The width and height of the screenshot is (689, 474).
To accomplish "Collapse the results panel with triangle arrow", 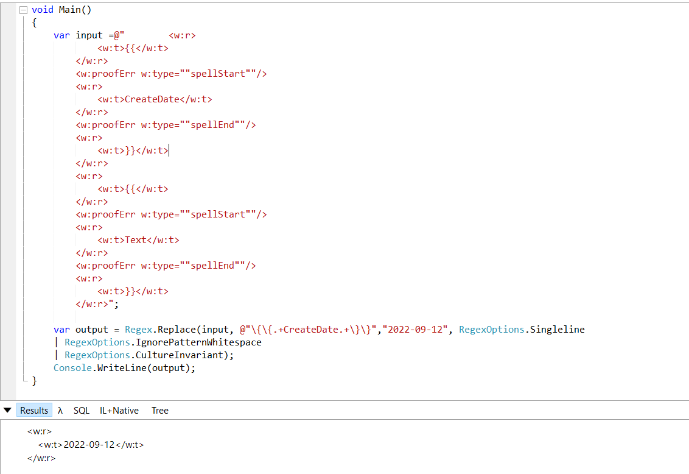I will (7, 410).
